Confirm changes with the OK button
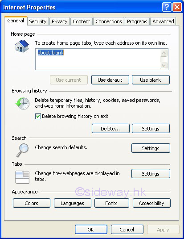184x239 pixels. (x=91, y=230)
